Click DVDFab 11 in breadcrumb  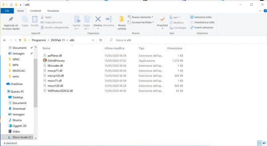[58, 40]
